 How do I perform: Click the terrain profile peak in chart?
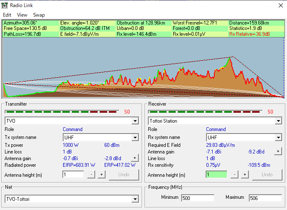[230, 59]
